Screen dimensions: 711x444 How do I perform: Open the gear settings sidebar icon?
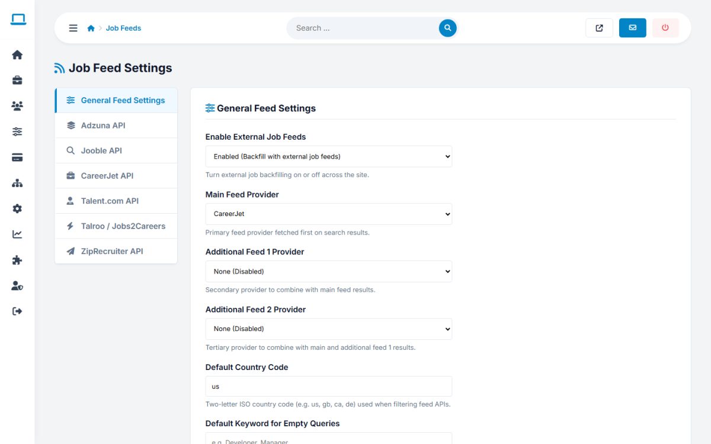(17, 208)
